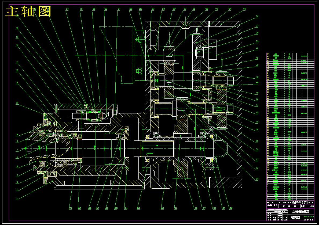This screenshot has width=319, height=225.
Task: Select part callout number 54
Action: pos(257,168)
